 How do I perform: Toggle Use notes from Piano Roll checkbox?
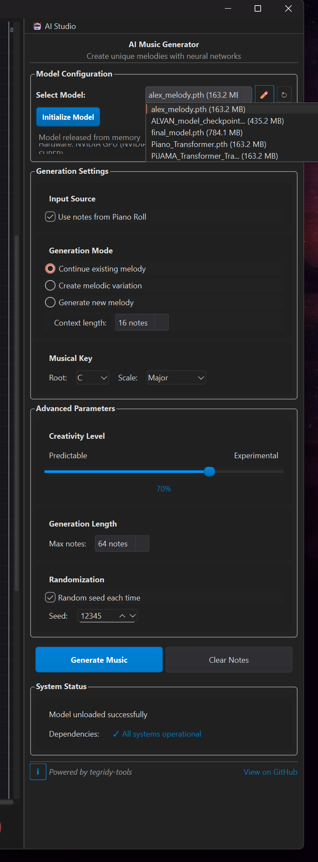coord(50,217)
